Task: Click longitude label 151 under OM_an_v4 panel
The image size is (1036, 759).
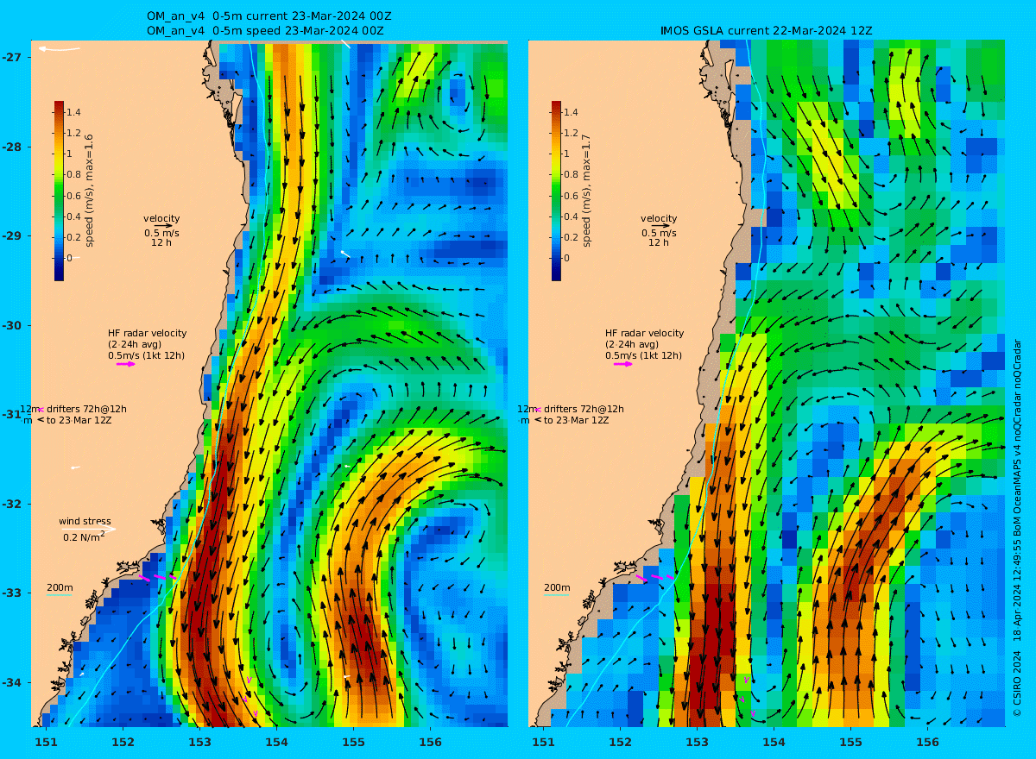Action: 47,742
